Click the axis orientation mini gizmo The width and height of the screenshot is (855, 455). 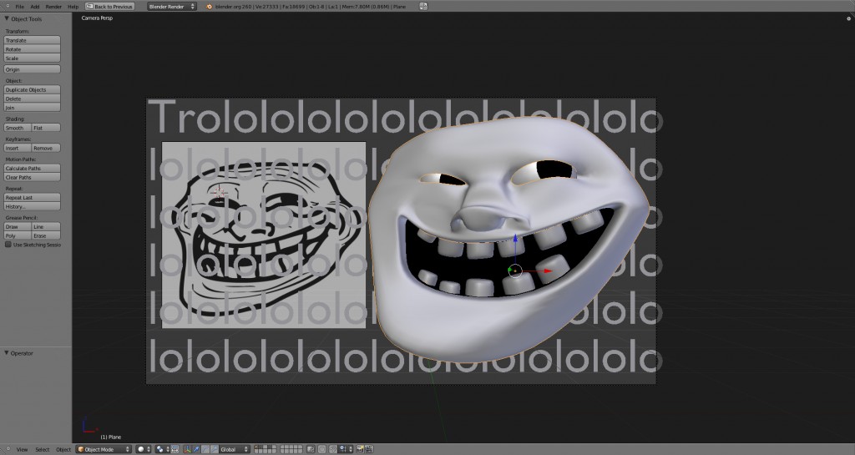[x=89, y=424]
